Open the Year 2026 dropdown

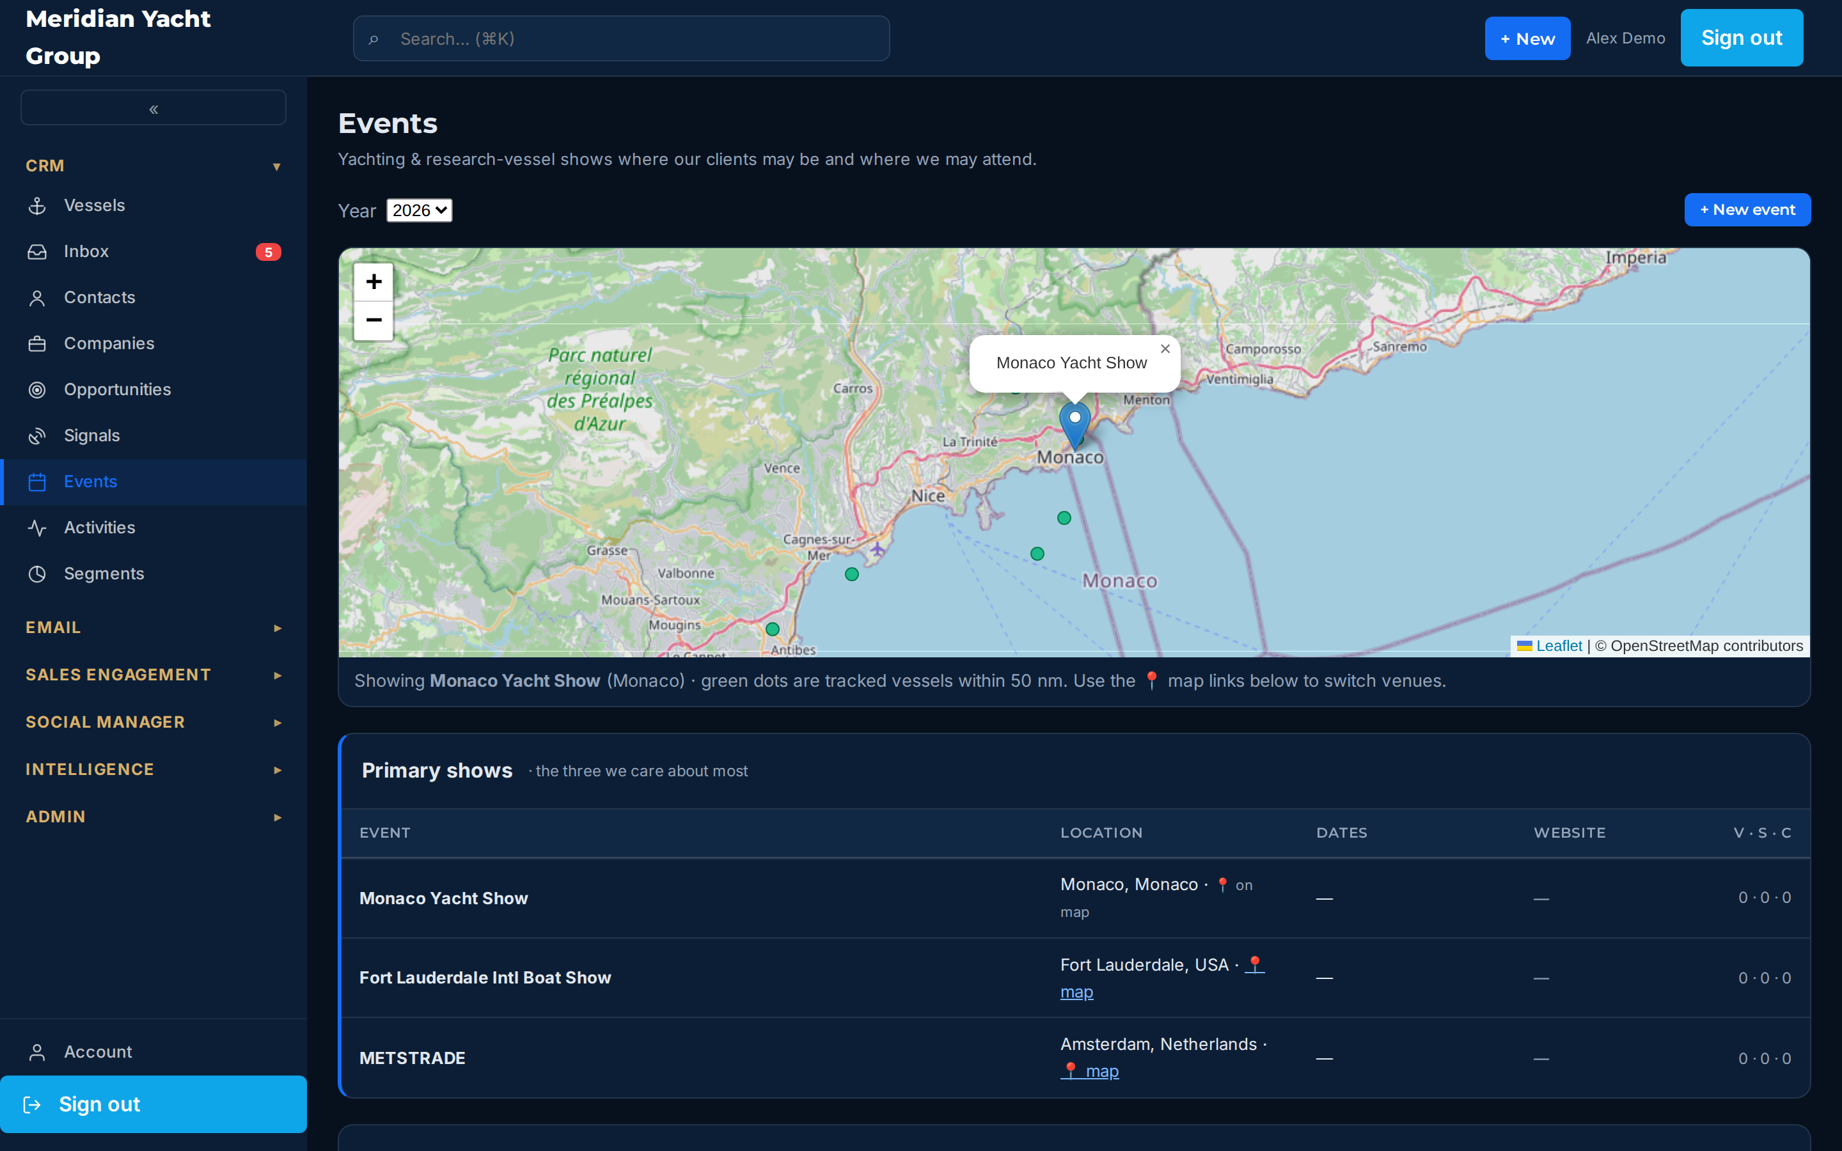[x=420, y=210]
